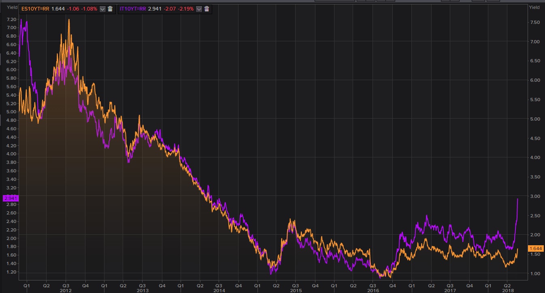Select the 2012 year label on time axis
Screen dimensions: 545x293
click(65, 291)
